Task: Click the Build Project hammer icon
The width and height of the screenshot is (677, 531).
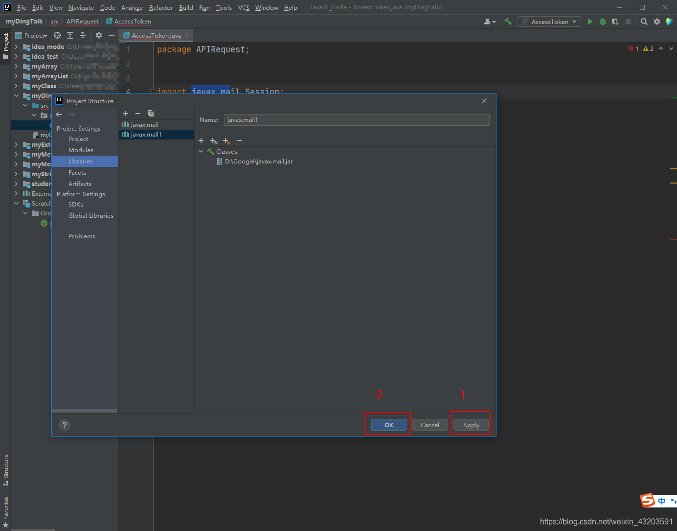Action: point(508,22)
